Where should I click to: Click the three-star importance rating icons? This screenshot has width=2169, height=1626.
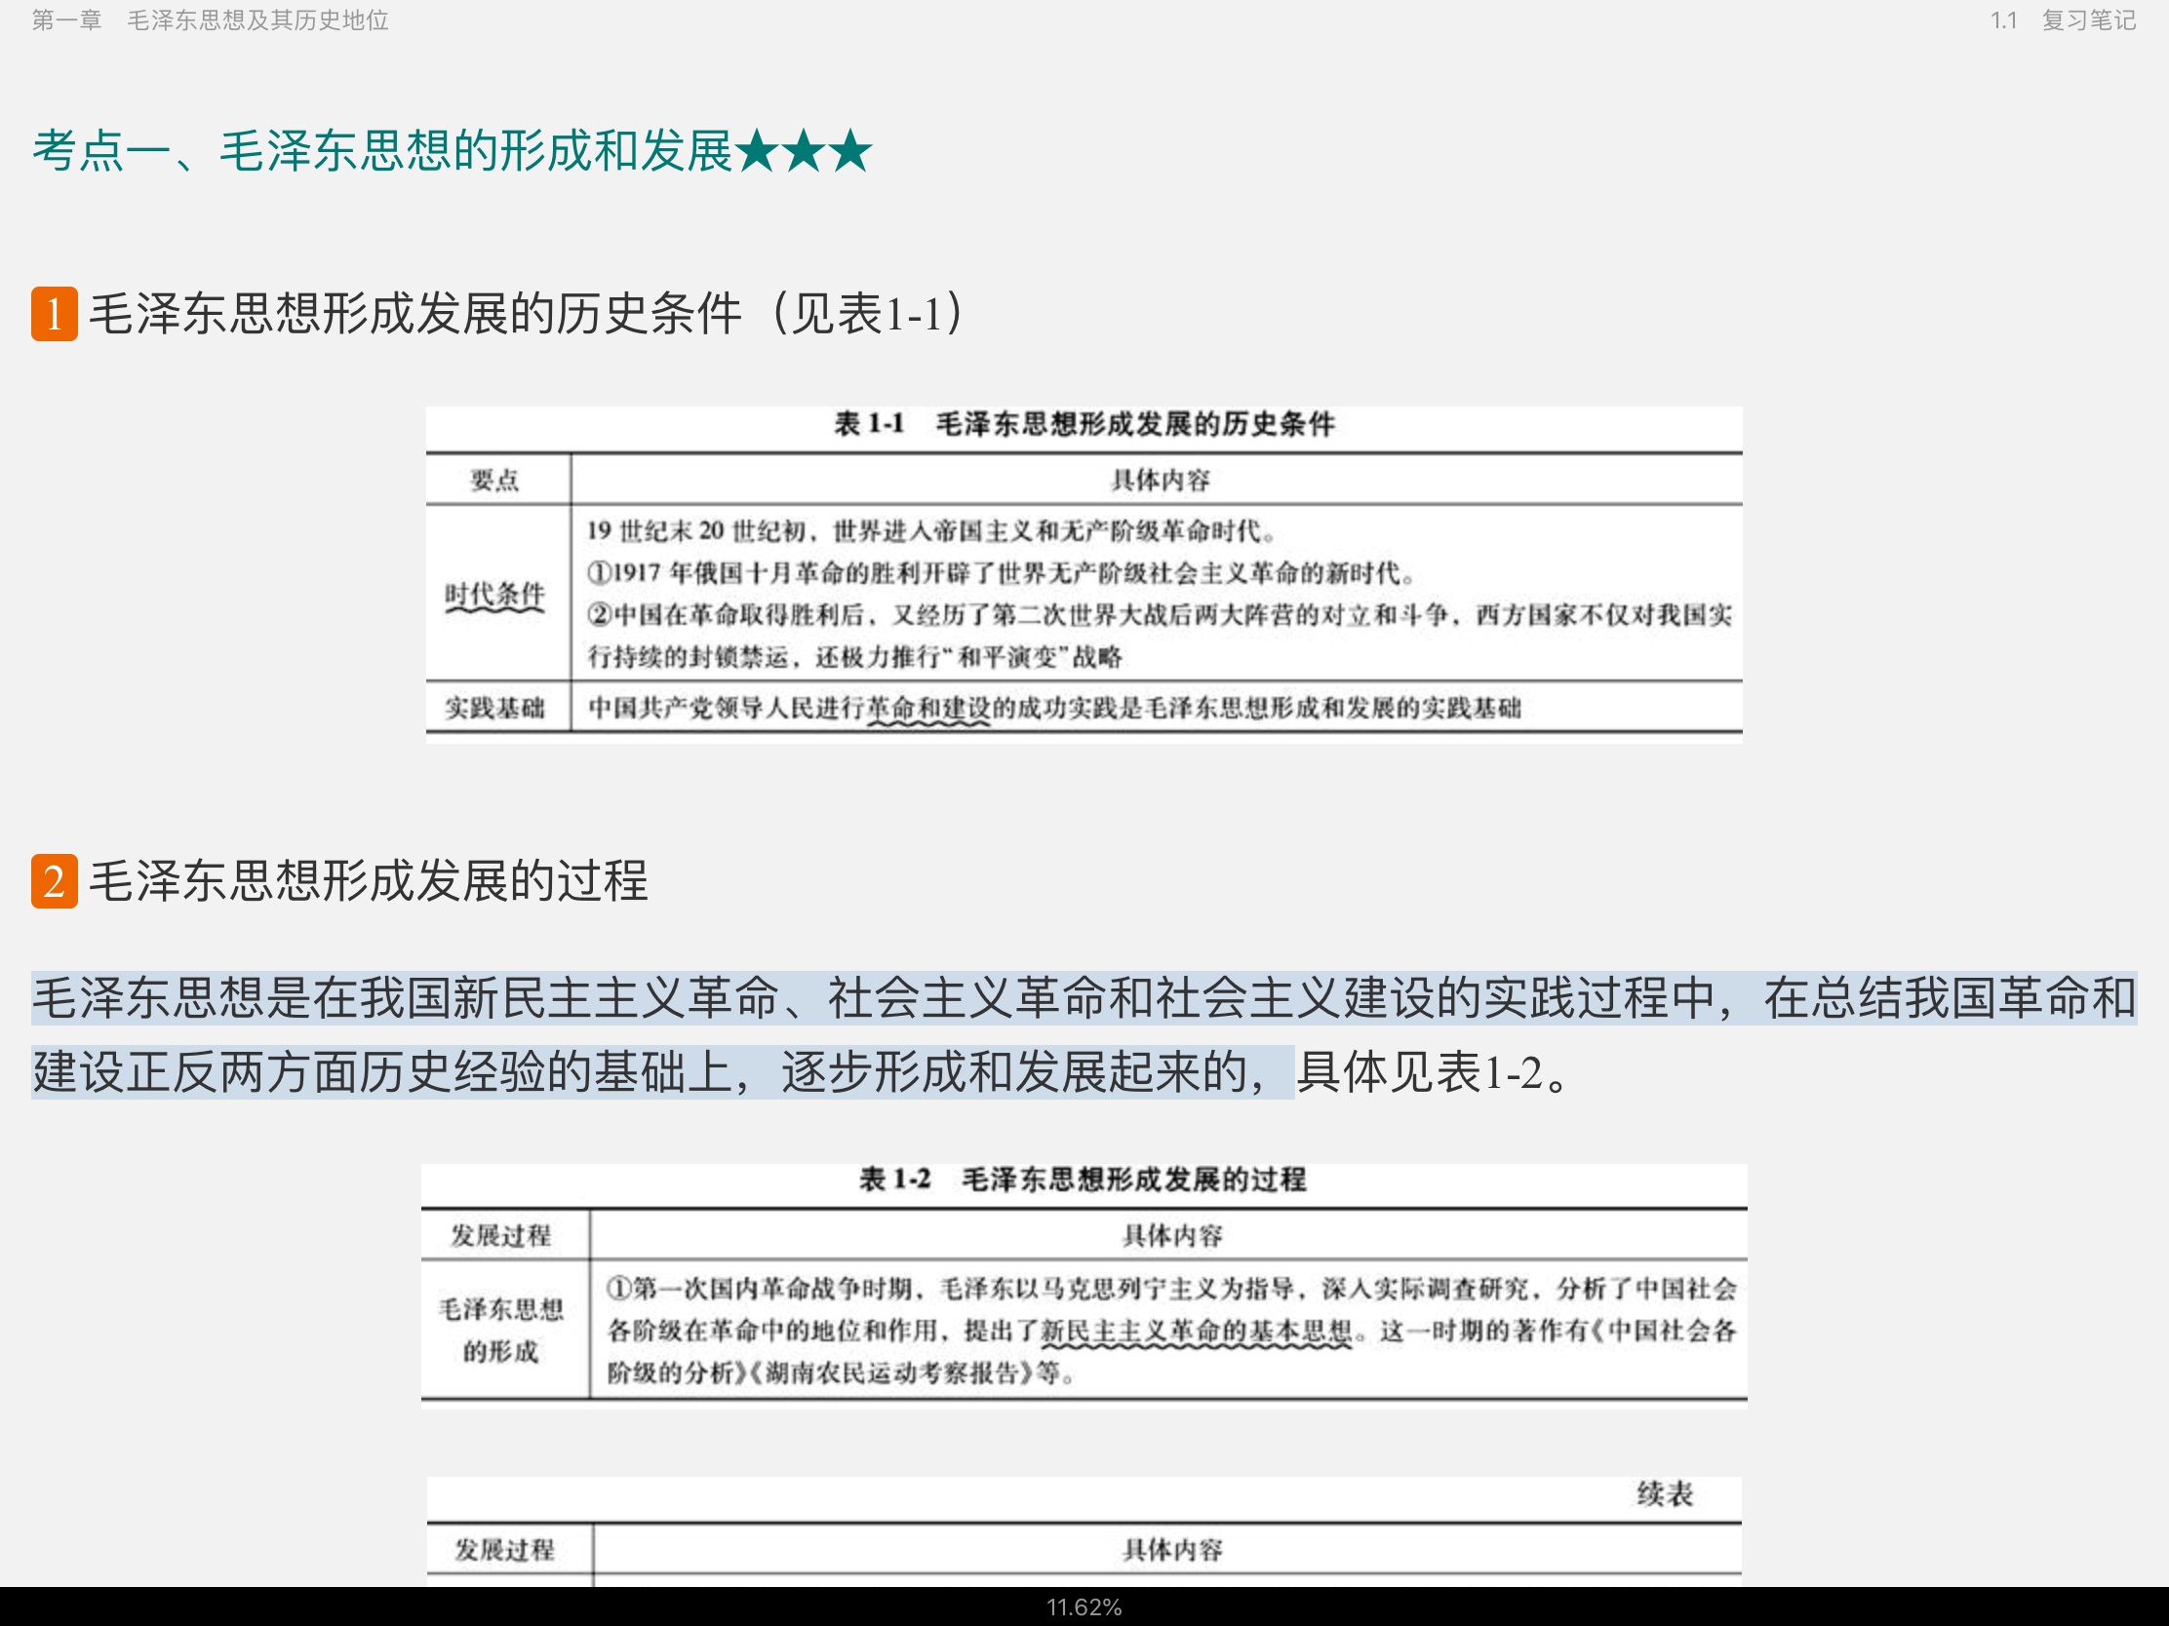pos(803,151)
